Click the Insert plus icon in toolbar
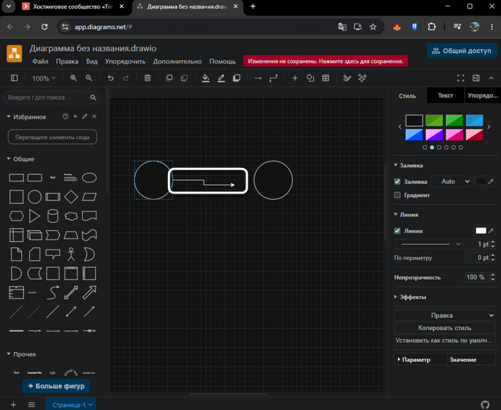This screenshot has width=501, height=410. click(295, 78)
